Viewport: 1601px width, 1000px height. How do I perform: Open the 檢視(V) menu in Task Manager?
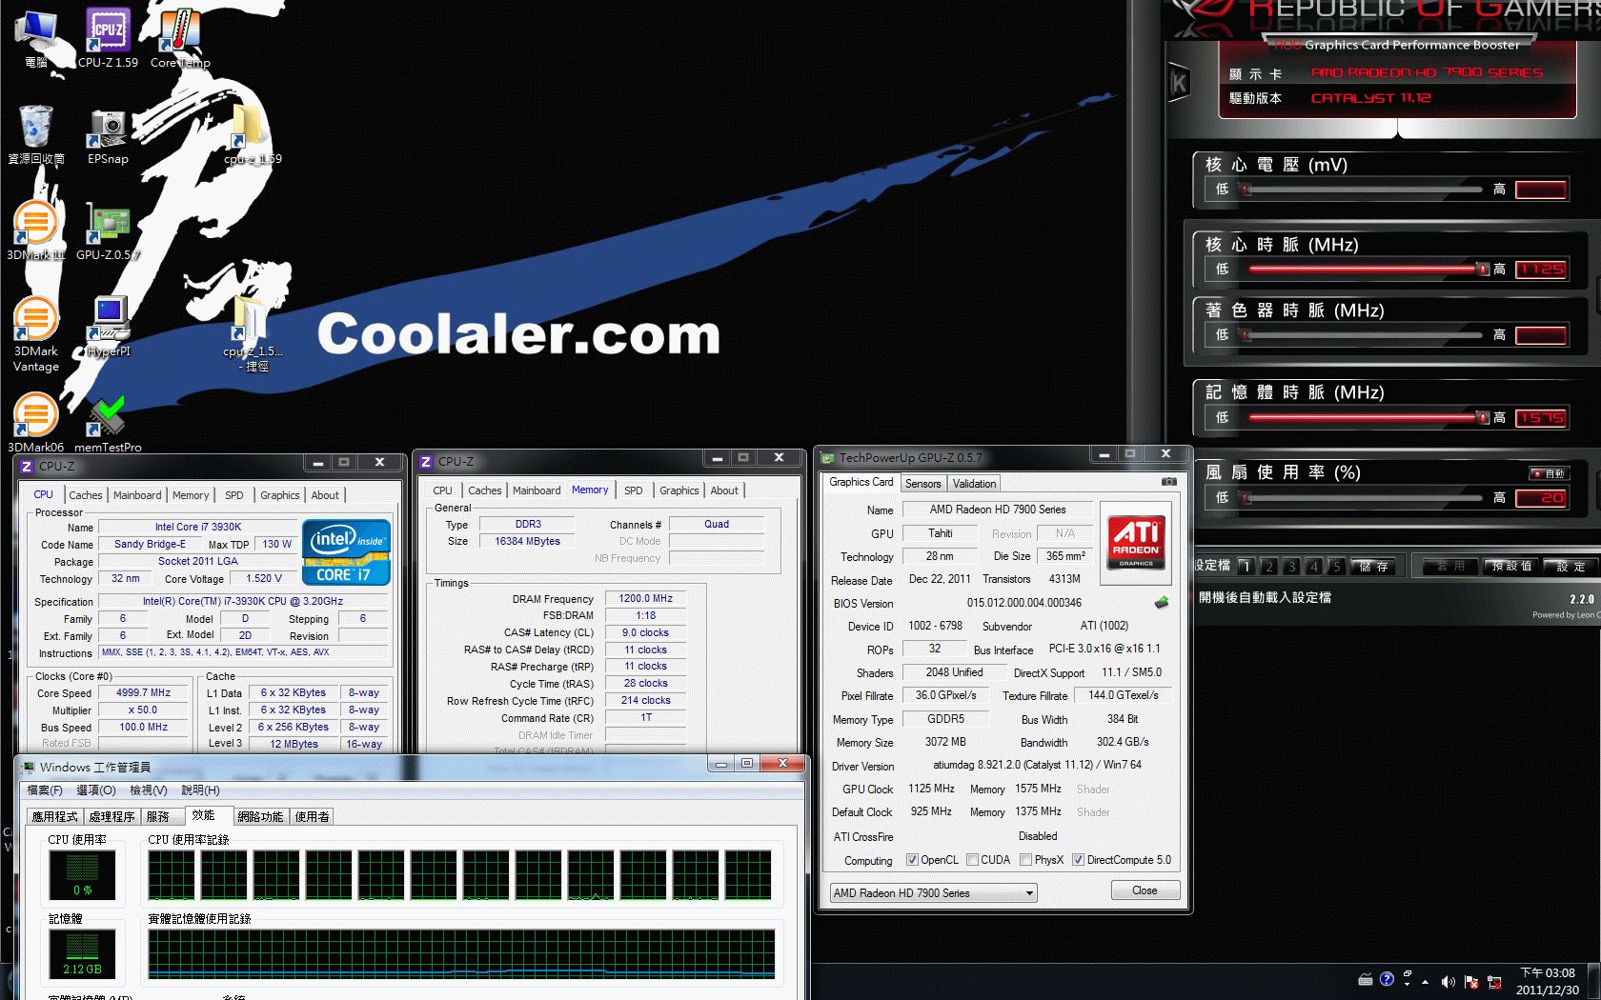[149, 790]
